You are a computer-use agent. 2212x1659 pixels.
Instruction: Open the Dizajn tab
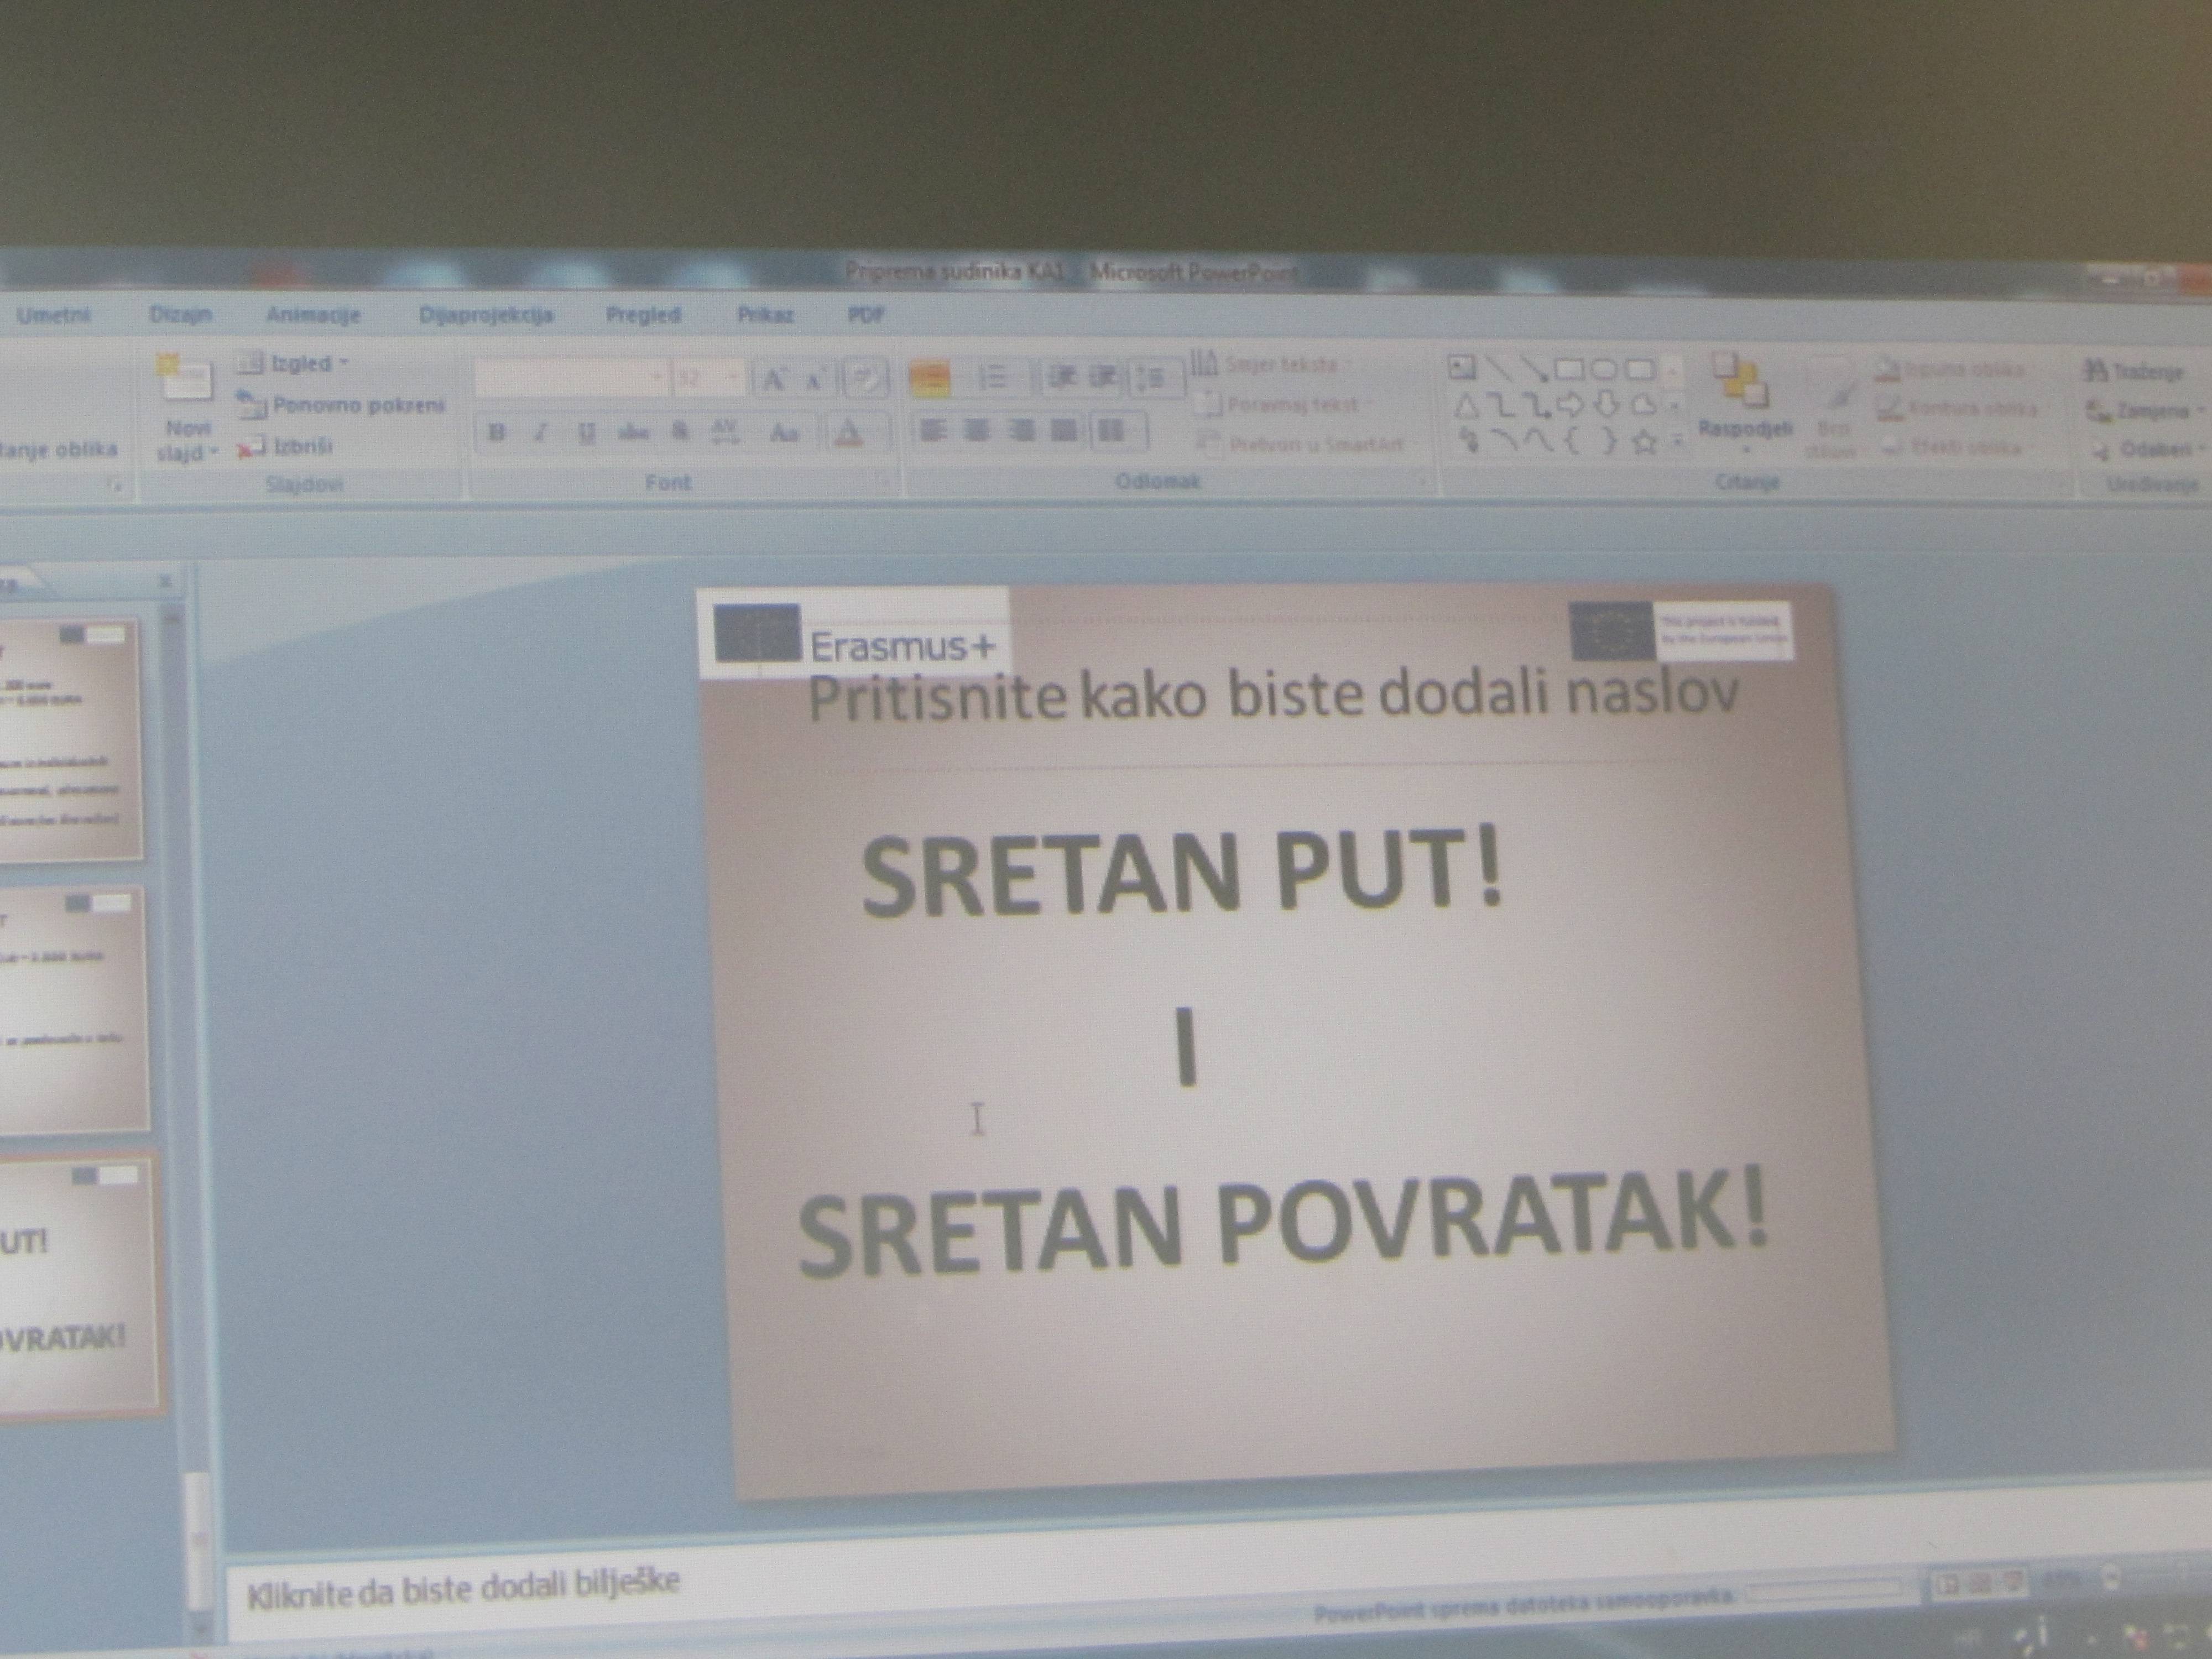click(181, 315)
